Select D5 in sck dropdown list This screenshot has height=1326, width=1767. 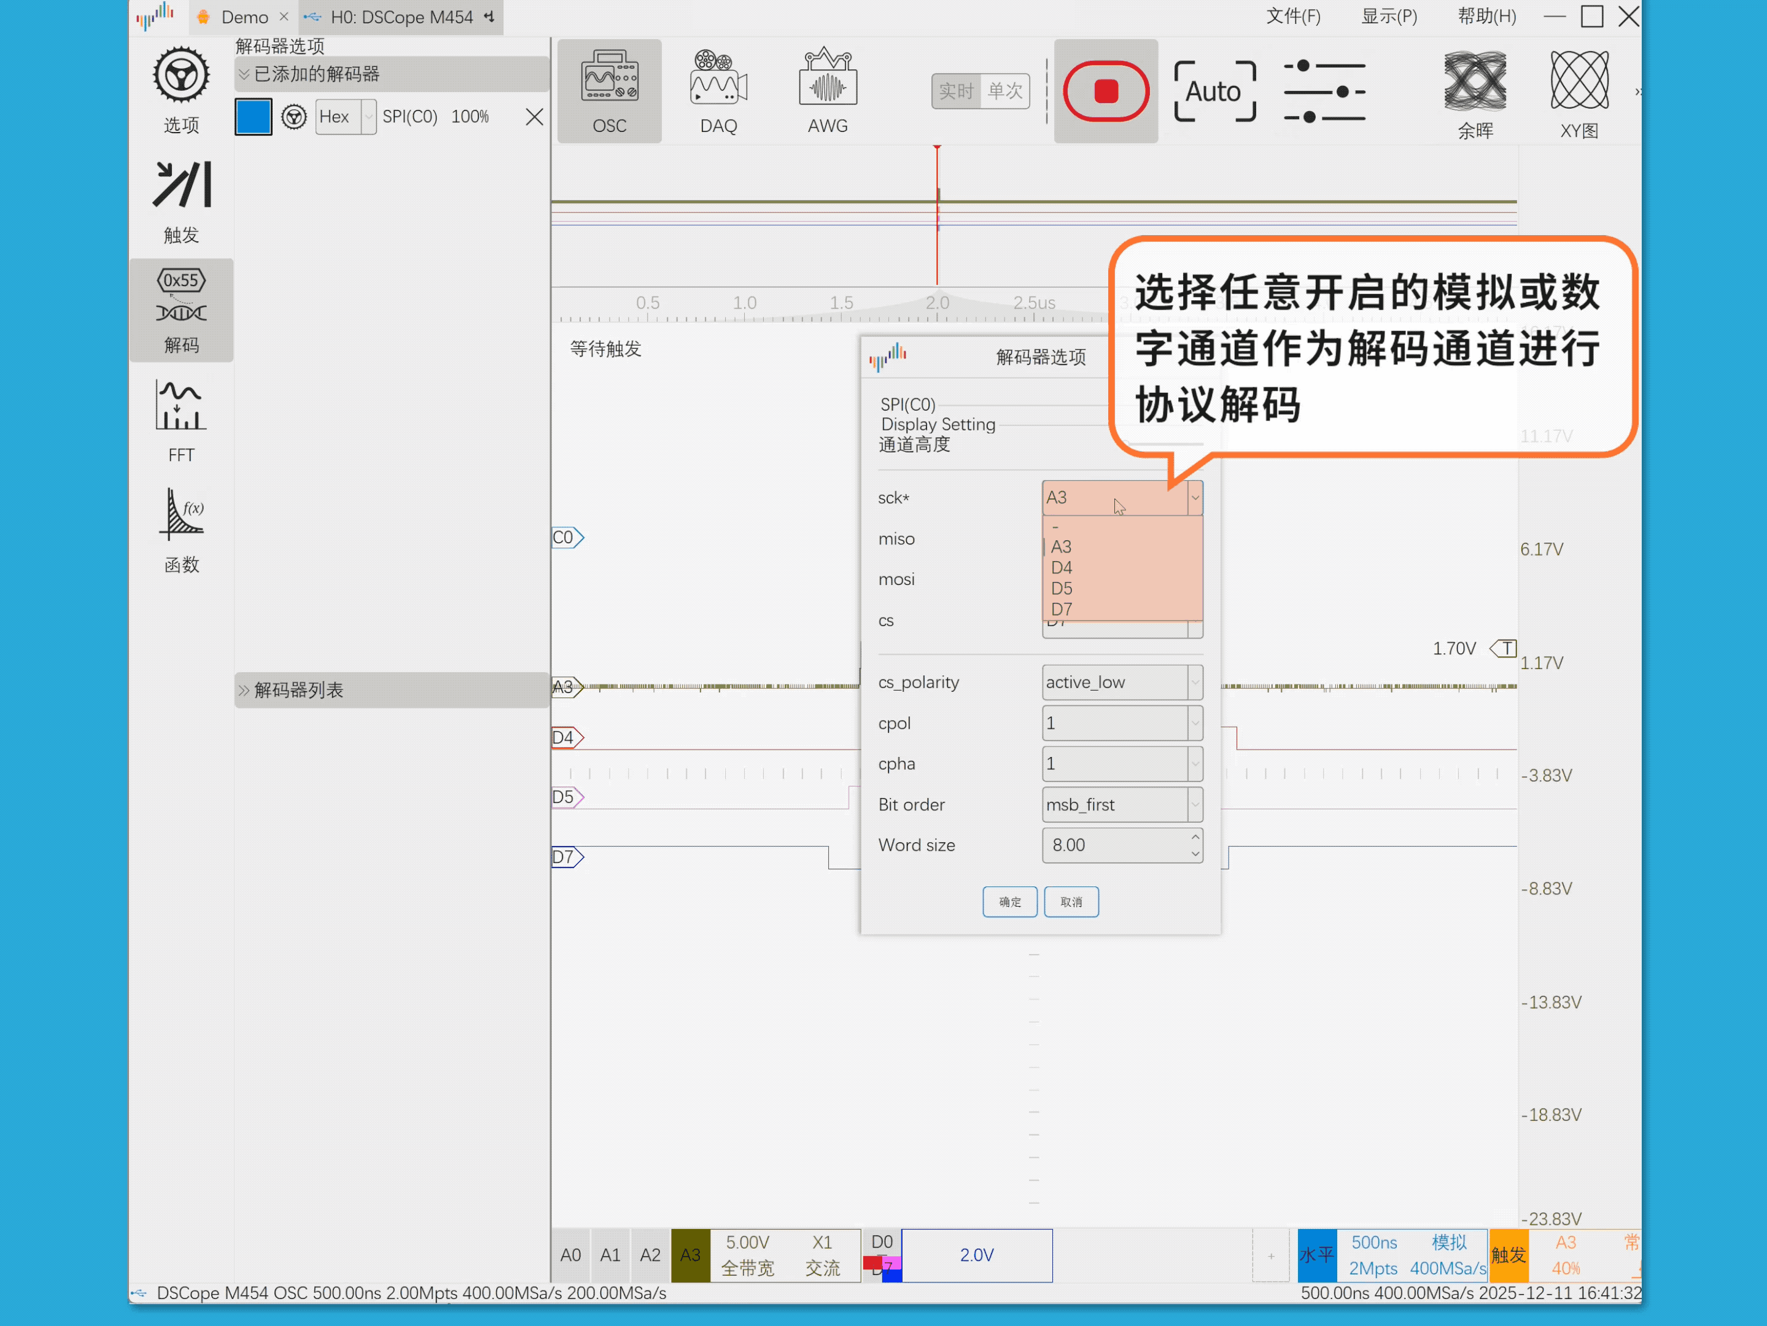1062,589
